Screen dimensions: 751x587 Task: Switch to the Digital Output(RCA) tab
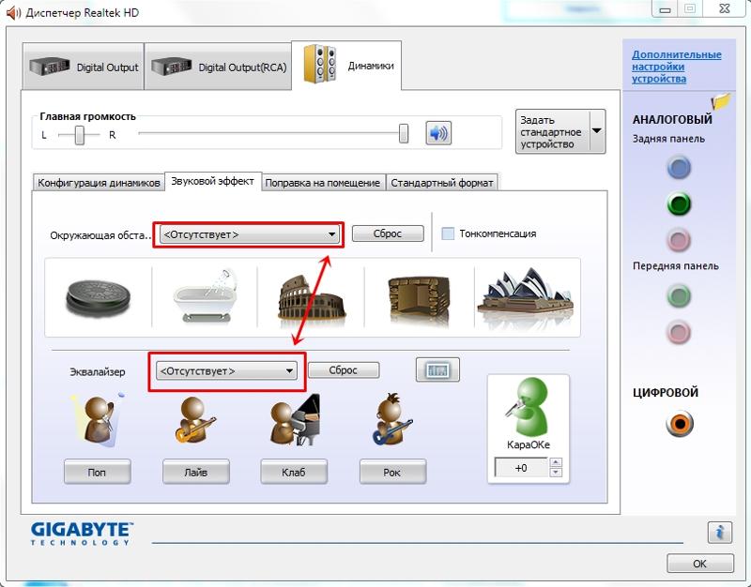[218, 67]
